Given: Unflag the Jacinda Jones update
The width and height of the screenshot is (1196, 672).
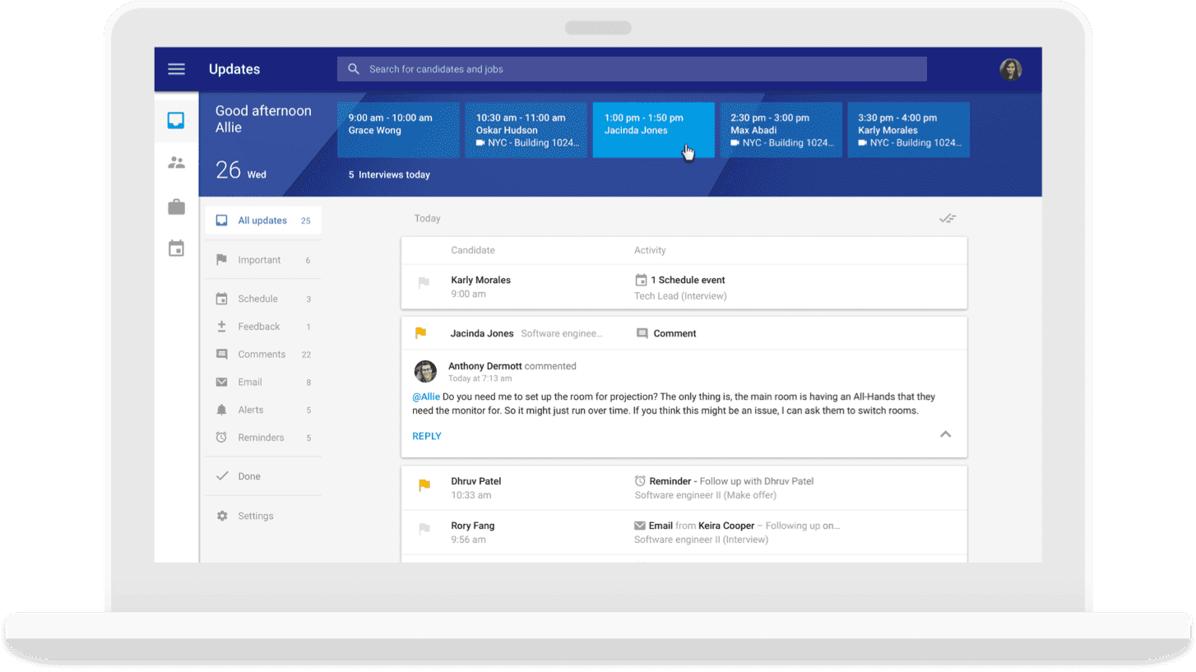Looking at the screenshot, I should click(x=420, y=333).
